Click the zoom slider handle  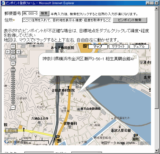click(13, 69)
